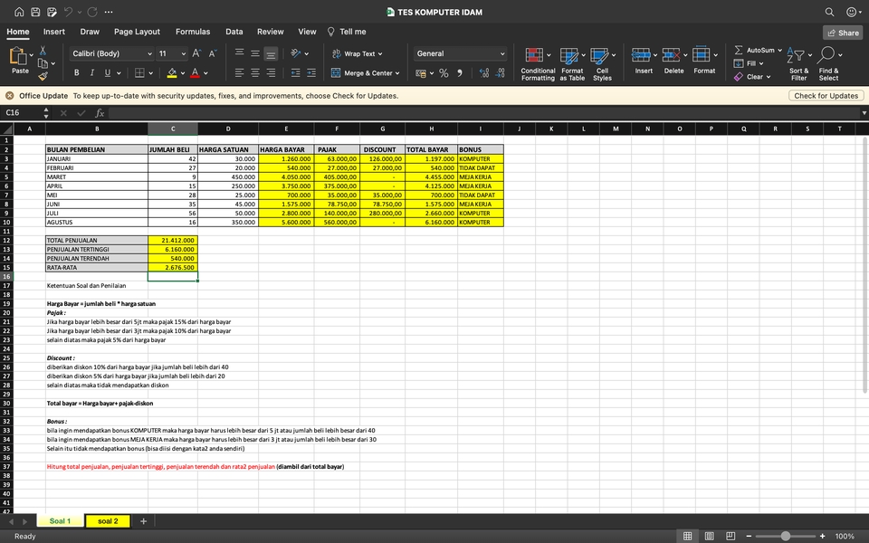Apply the Percent number format
The image size is (869, 543).
coord(444,72)
